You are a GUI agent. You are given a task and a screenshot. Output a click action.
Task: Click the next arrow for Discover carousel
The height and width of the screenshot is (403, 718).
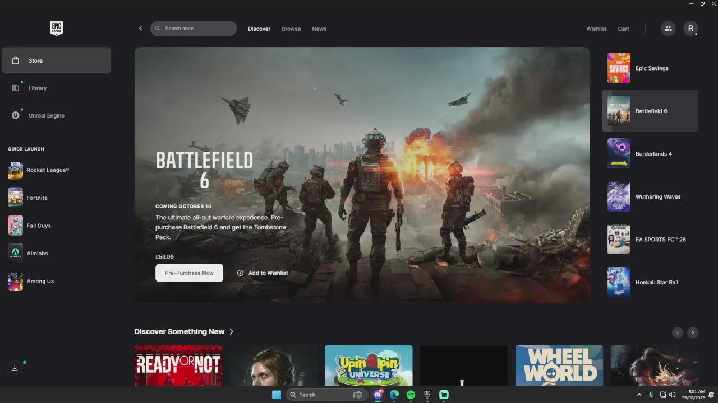click(693, 332)
